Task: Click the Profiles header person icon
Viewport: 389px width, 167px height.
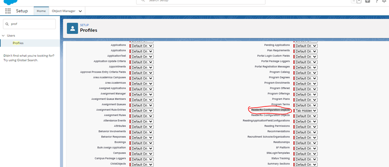Action: (x=73, y=28)
